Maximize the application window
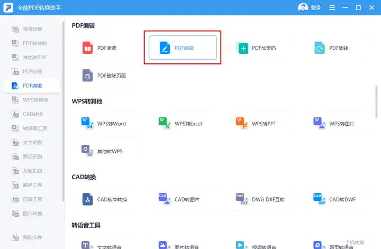This screenshot has height=249, width=381. tap(358, 8)
